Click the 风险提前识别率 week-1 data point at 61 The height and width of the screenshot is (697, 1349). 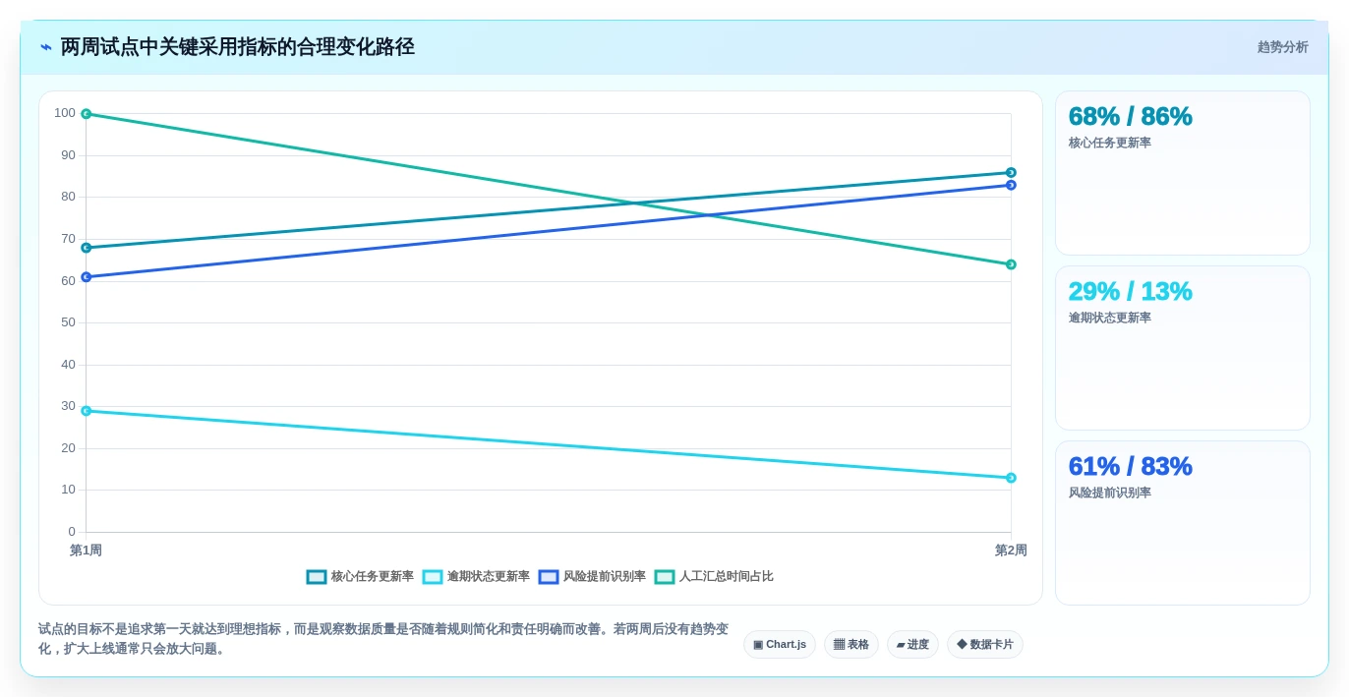87,277
